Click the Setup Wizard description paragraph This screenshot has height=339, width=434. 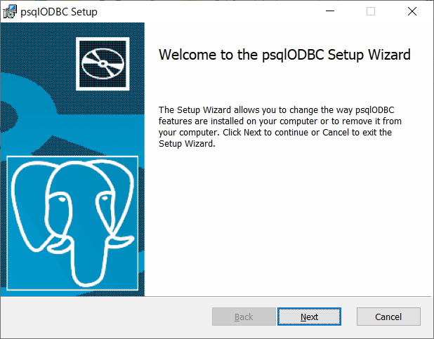[280, 127]
